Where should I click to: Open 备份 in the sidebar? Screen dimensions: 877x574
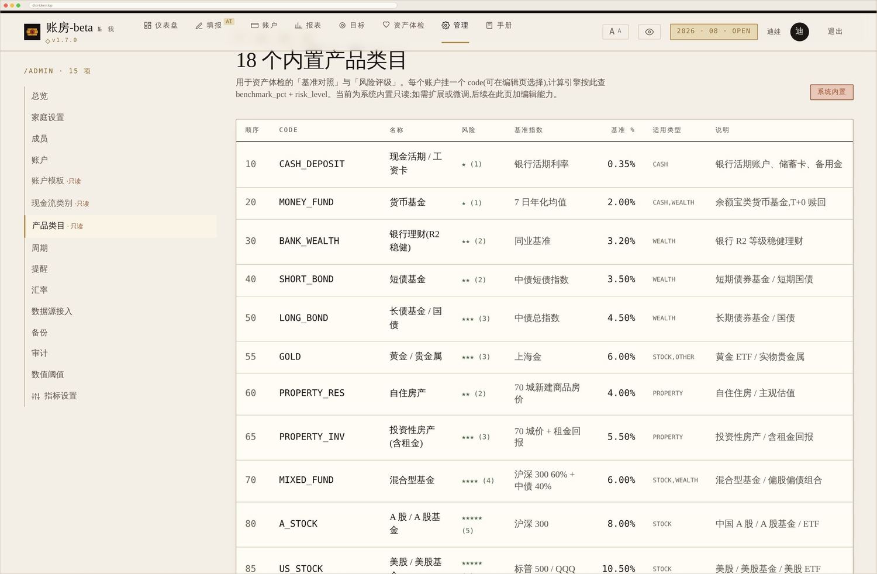[x=40, y=333]
